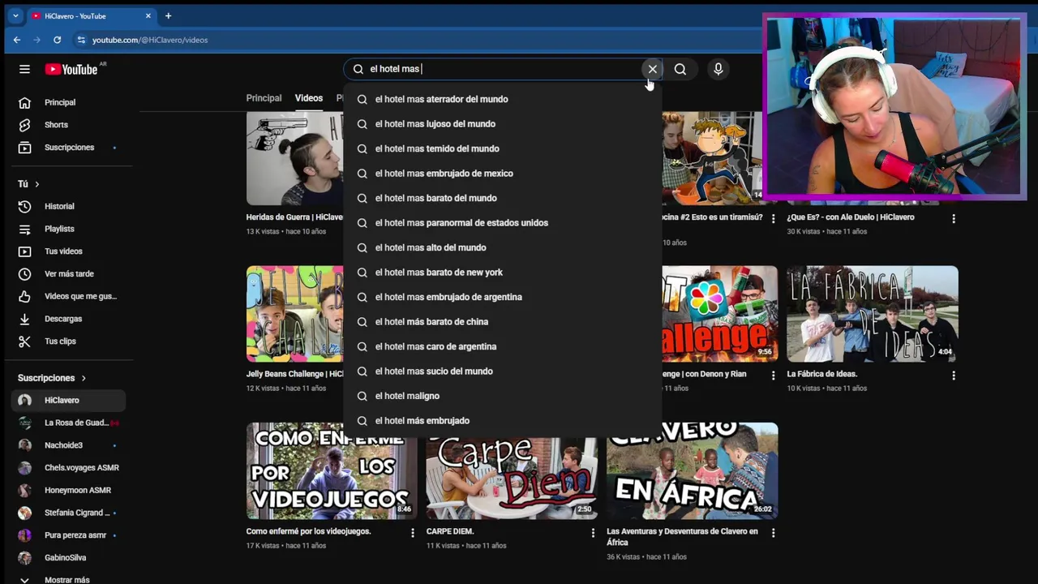Expand the Tú section
Image resolution: width=1038 pixels, height=584 pixels.
[28, 184]
